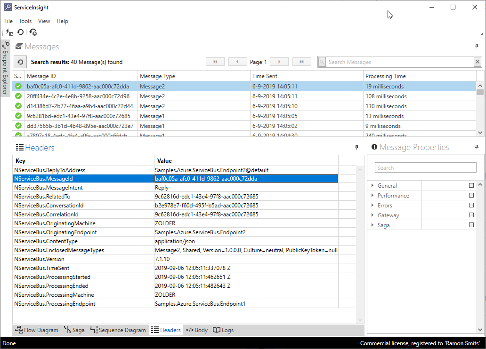Toggle the Saga properties checkbox
486x349 pixels.
tap(471, 225)
